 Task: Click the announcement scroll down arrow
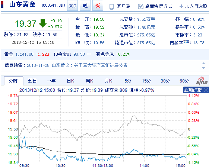[203, 68]
